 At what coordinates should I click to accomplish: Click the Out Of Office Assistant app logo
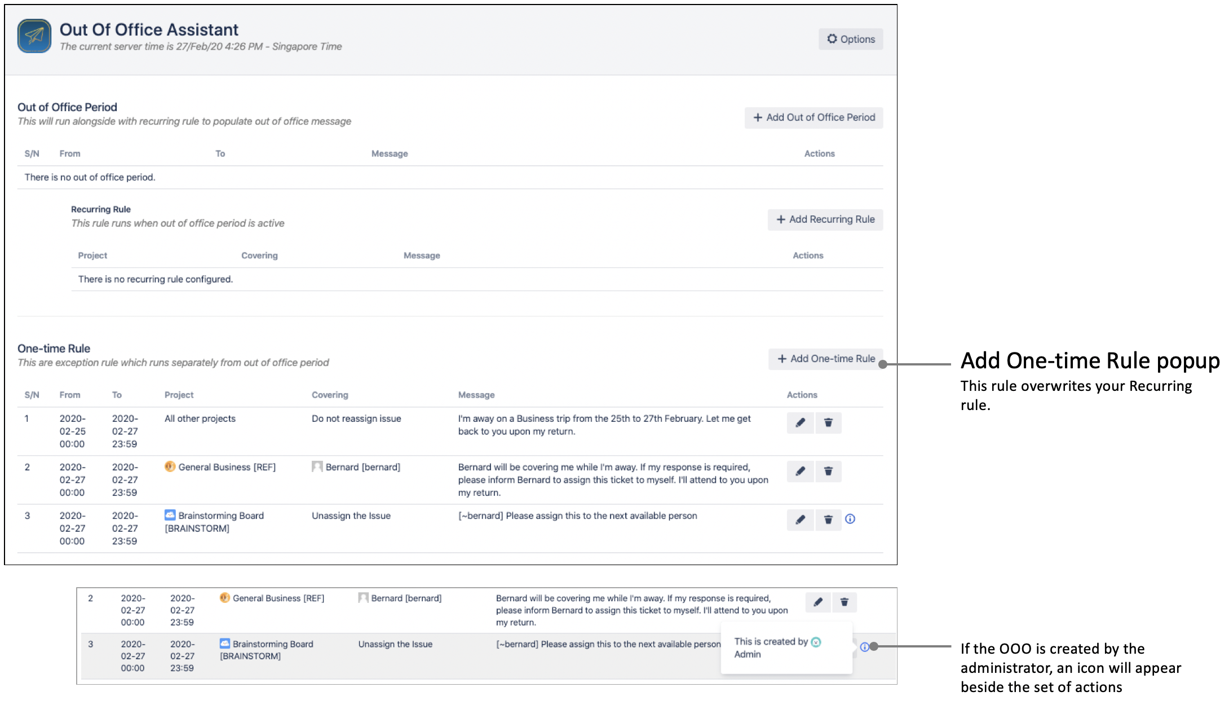click(x=34, y=36)
